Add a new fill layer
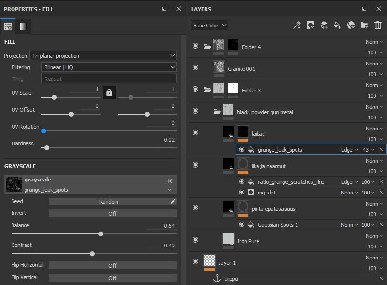 337,25
